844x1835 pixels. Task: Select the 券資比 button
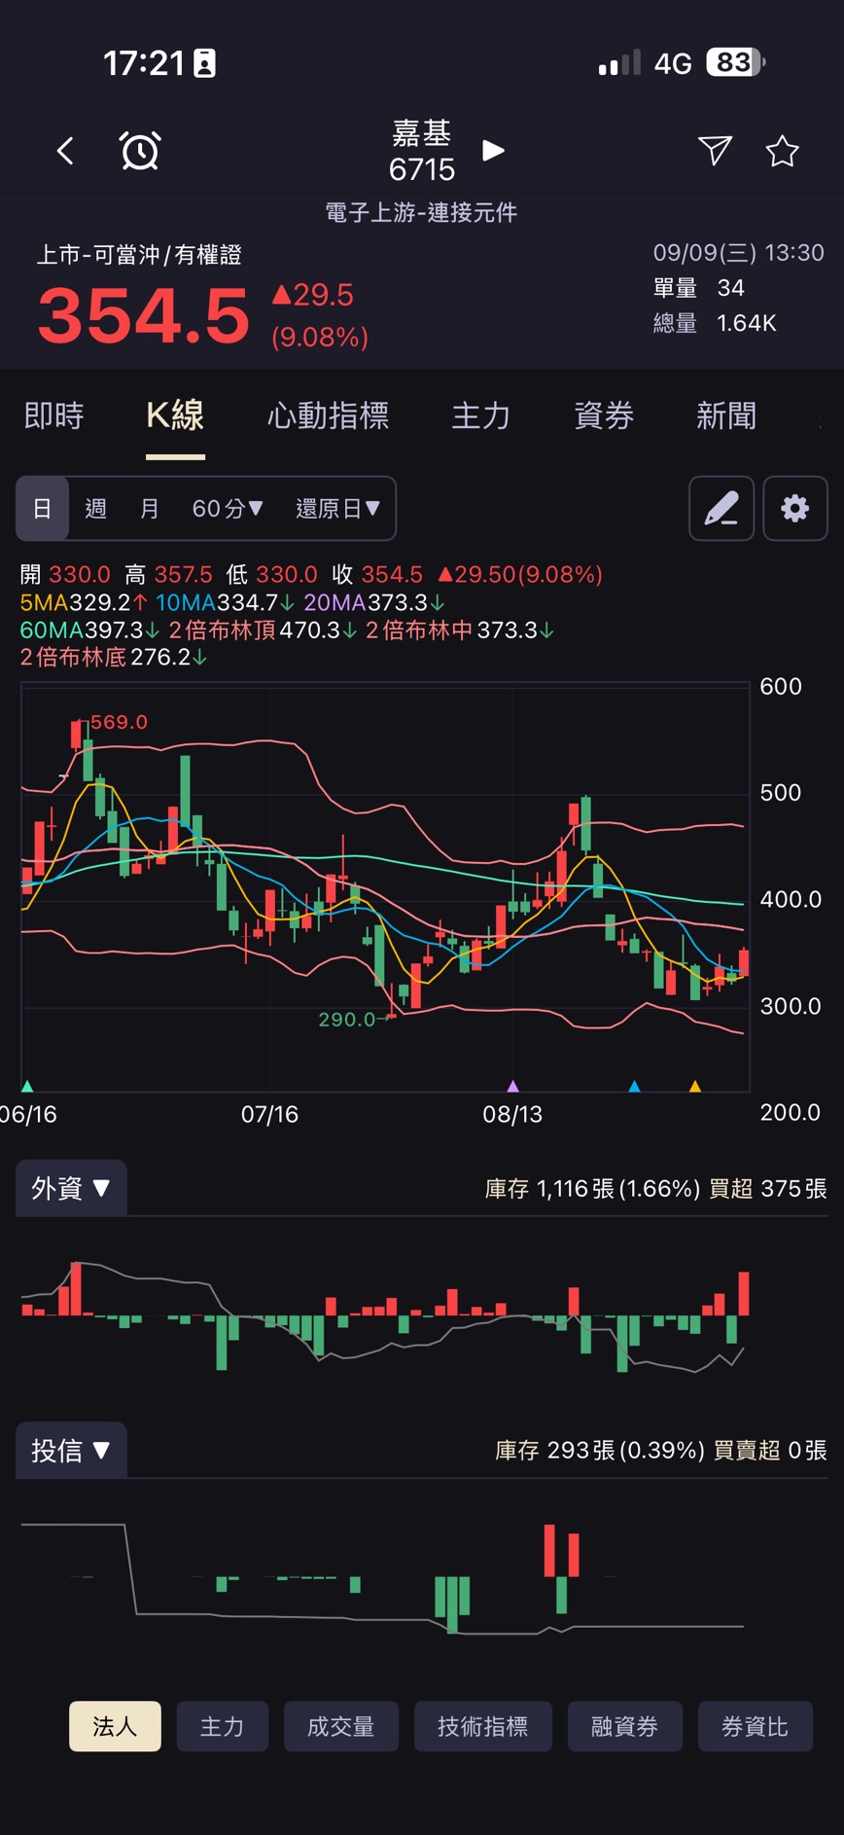coord(756,1726)
